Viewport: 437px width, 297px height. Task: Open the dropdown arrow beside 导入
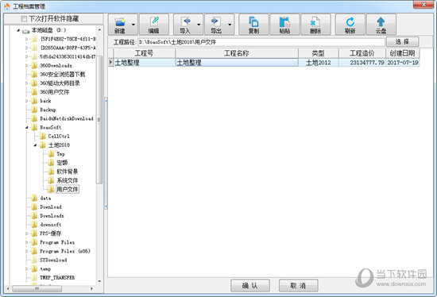[199, 25]
